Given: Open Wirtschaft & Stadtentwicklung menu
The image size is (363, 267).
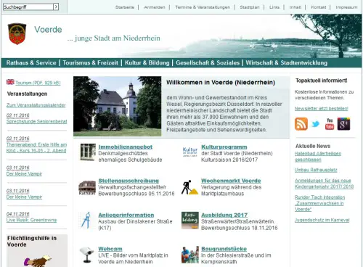Looking at the screenshot, I should 287,63.
